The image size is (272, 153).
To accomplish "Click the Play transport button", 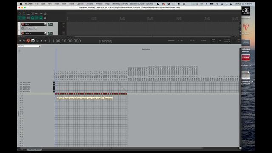I will coord(33,41).
